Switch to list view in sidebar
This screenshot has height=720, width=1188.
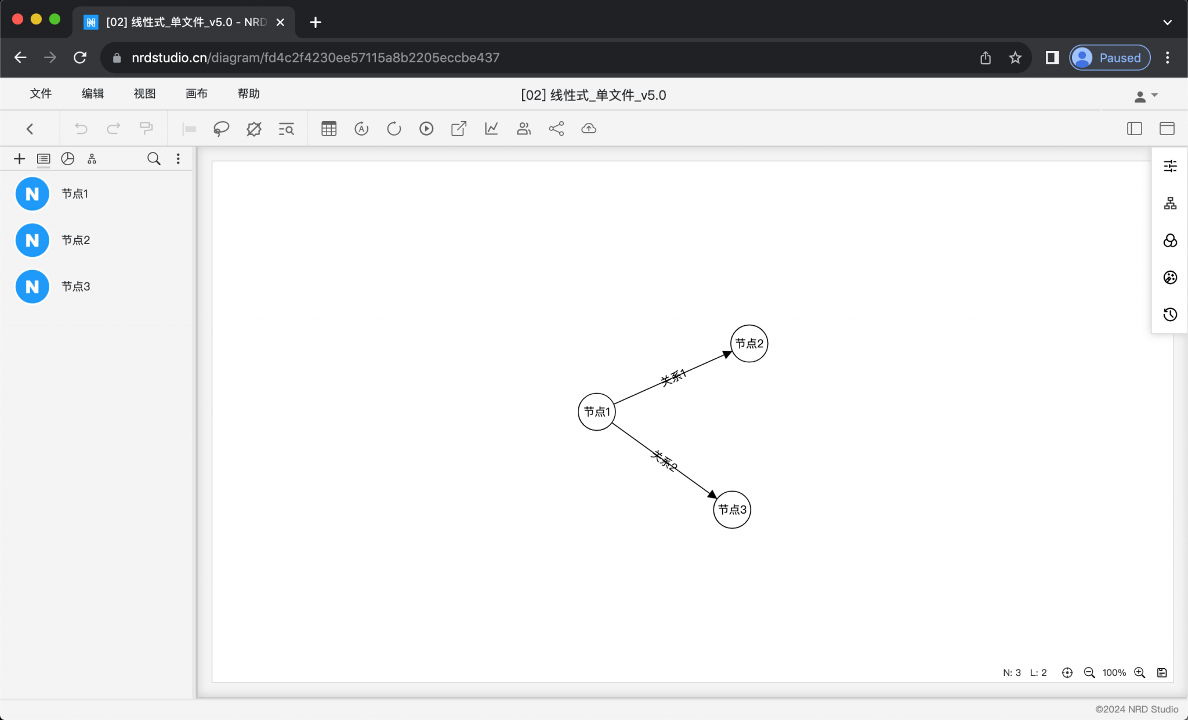pyautogui.click(x=44, y=159)
